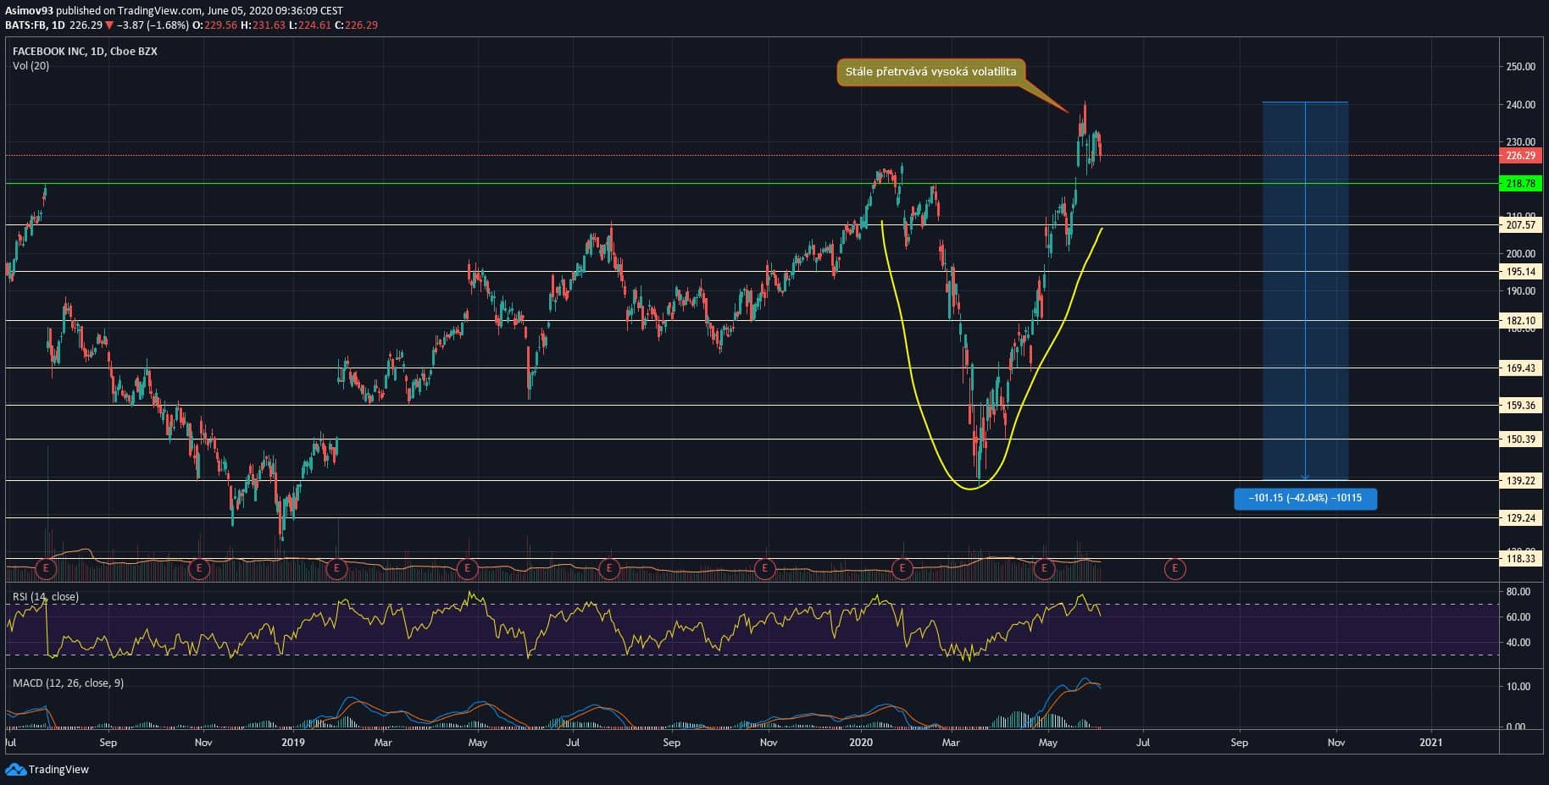Click the blue -101.15 (-42.04%) measurement label
Screen dimensions: 1549x785
click(1305, 499)
